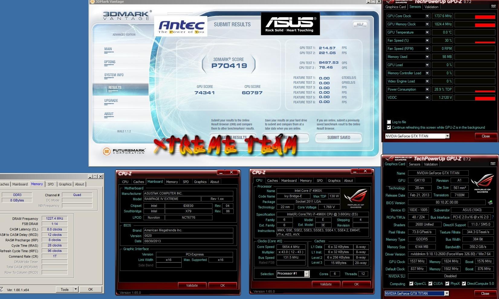
Task: Click the Republic of Gamers logo in GPU-Z card tab
Action: (482, 183)
